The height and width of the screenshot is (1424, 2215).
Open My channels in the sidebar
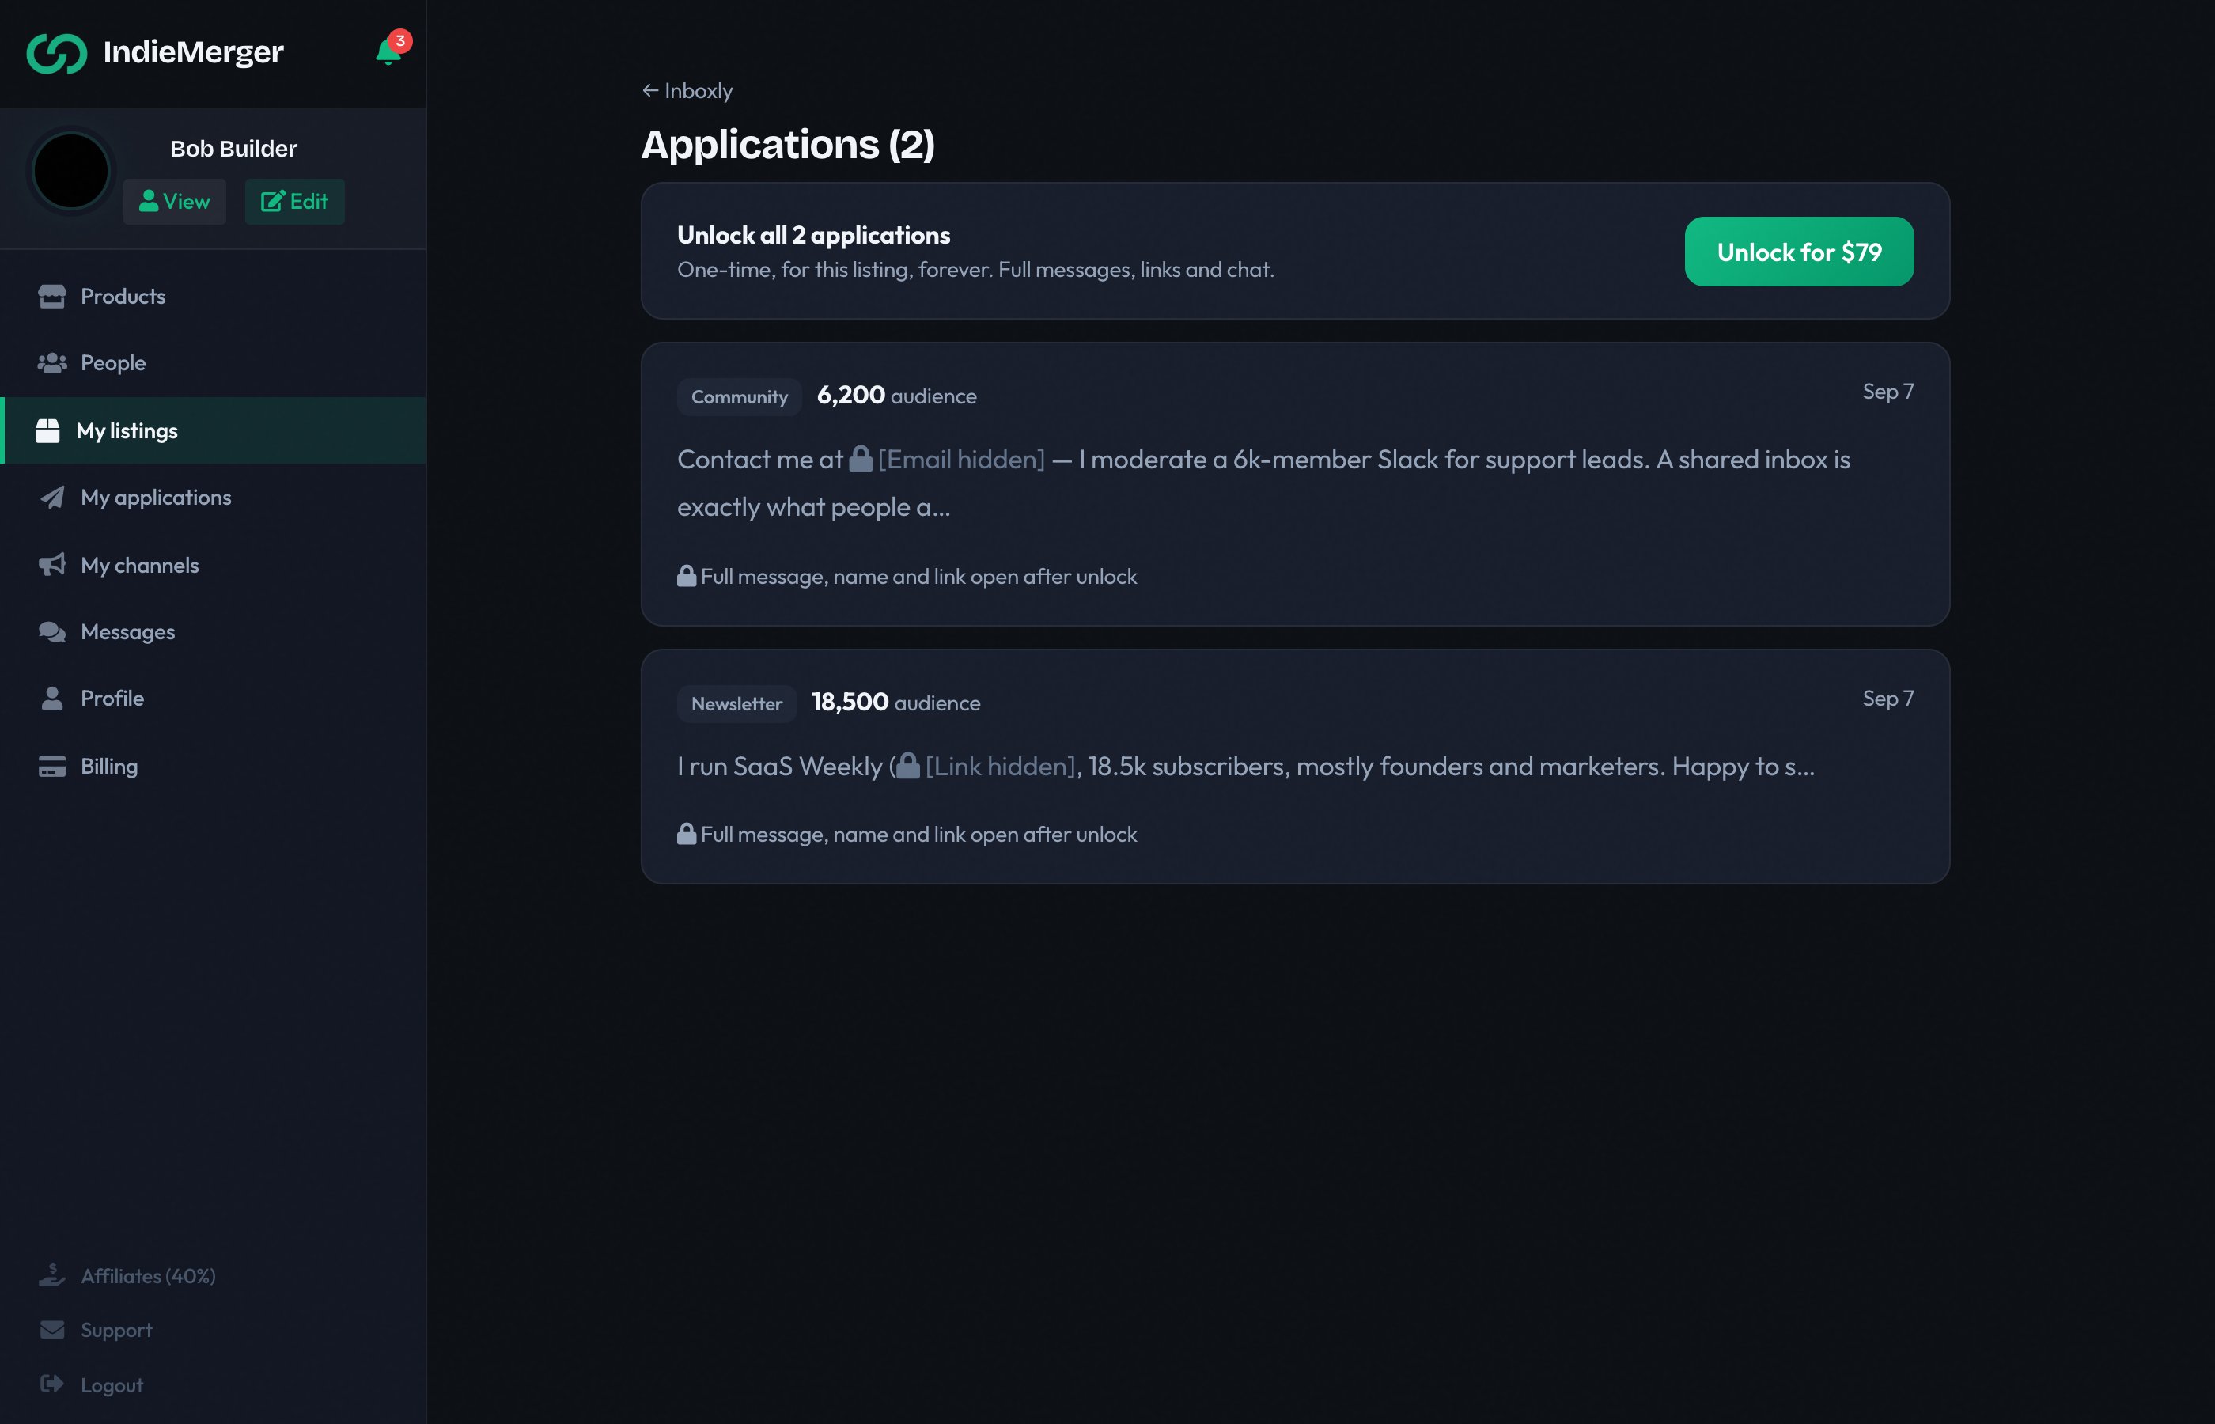point(214,565)
